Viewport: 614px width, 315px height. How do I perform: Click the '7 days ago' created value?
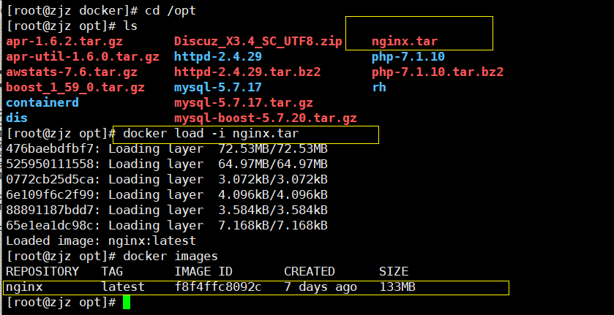[x=321, y=287]
